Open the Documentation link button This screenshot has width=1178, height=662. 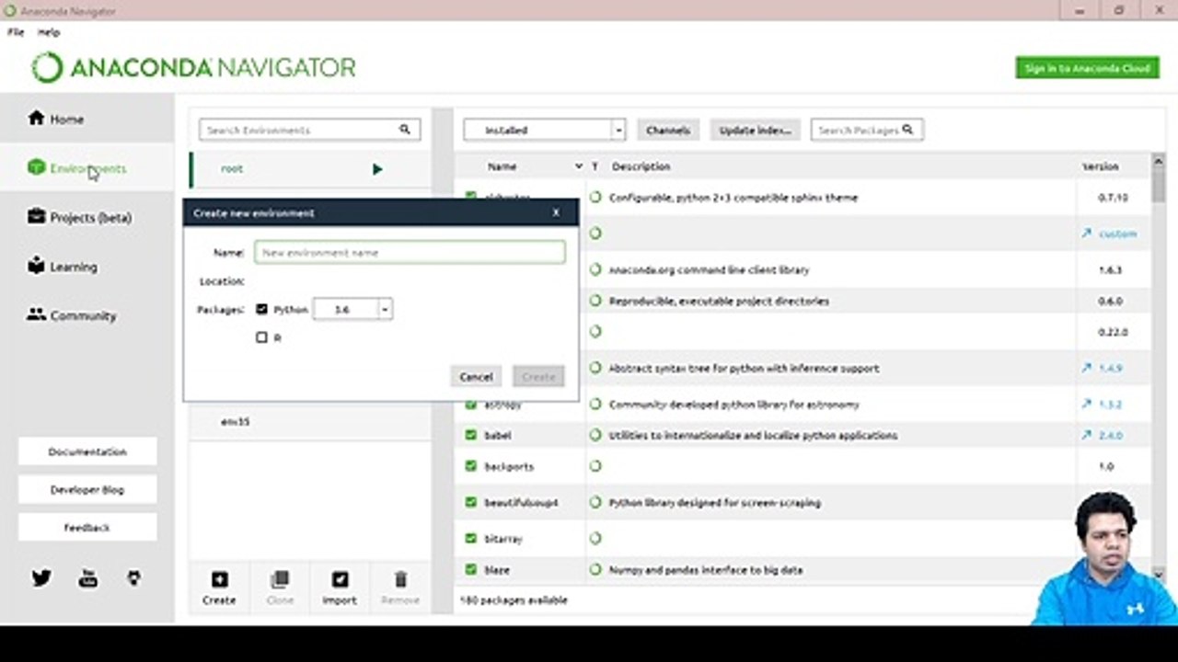tap(87, 451)
